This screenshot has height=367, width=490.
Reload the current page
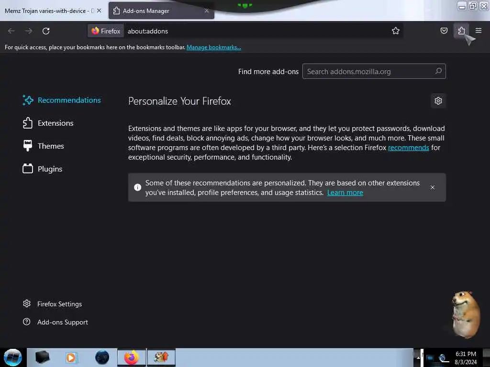tap(46, 31)
